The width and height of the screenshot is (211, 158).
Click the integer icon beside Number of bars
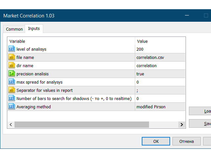point(12,98)
